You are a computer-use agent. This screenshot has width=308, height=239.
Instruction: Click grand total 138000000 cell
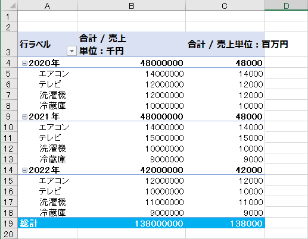(x=131, y=223)
